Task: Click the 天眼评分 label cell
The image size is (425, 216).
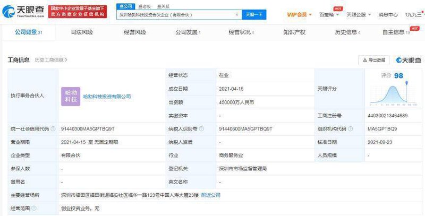Action: click(339, 89)
